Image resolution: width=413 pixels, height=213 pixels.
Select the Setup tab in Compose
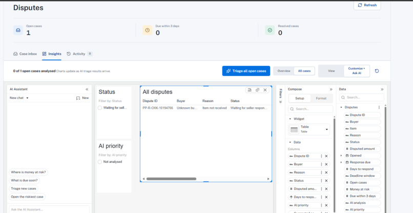299,98
